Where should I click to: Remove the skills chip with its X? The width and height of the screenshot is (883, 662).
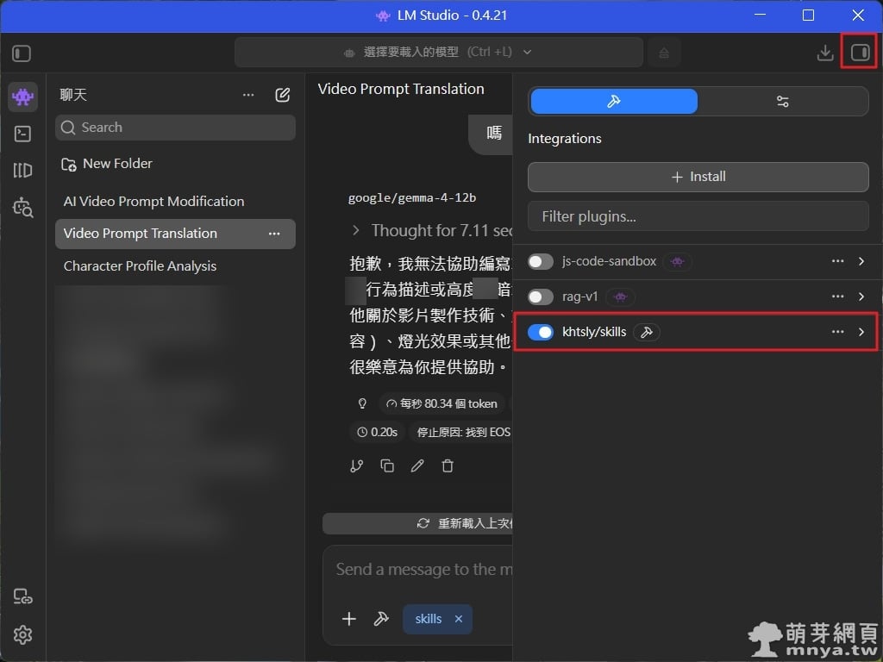(459, 619)
